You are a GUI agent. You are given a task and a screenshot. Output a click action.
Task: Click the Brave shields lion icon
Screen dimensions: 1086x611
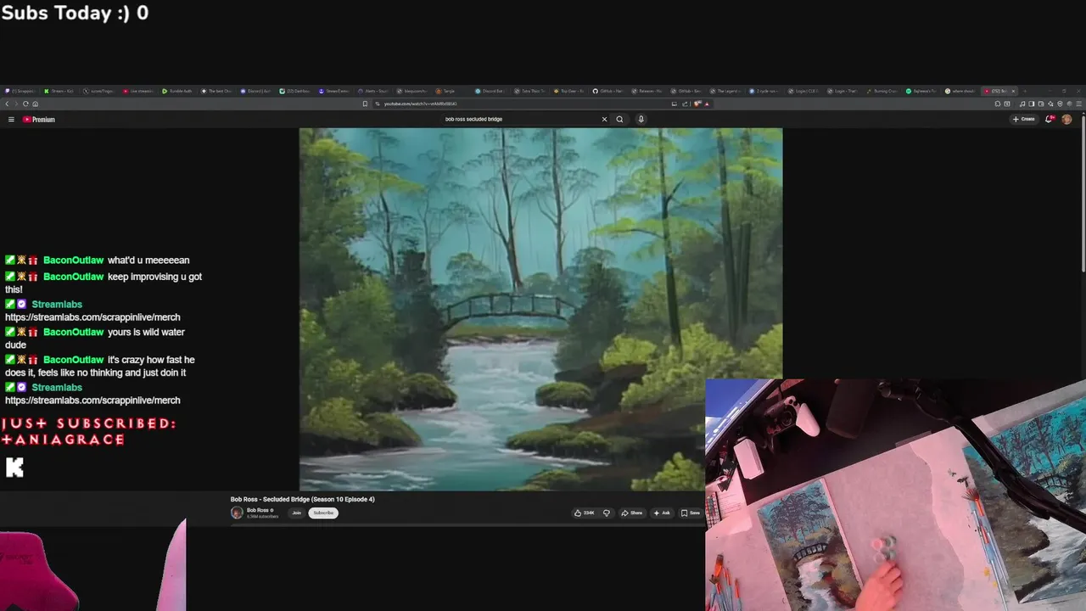pyautogui.click(x=697, y=104)
